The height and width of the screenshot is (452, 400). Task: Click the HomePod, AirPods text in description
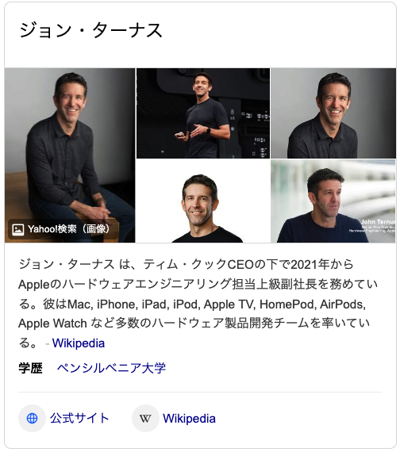(x=313, y=305)
